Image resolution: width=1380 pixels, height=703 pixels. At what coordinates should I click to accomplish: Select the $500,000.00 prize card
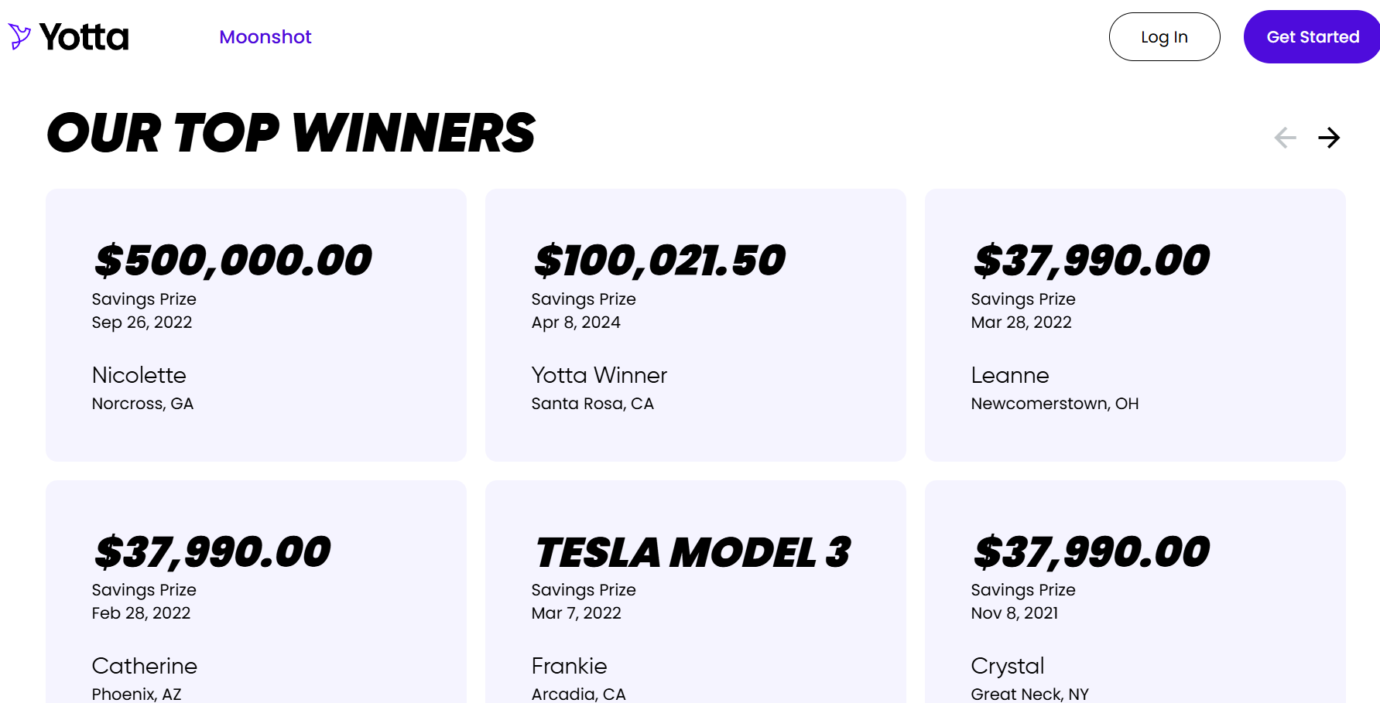coord(256,325)
